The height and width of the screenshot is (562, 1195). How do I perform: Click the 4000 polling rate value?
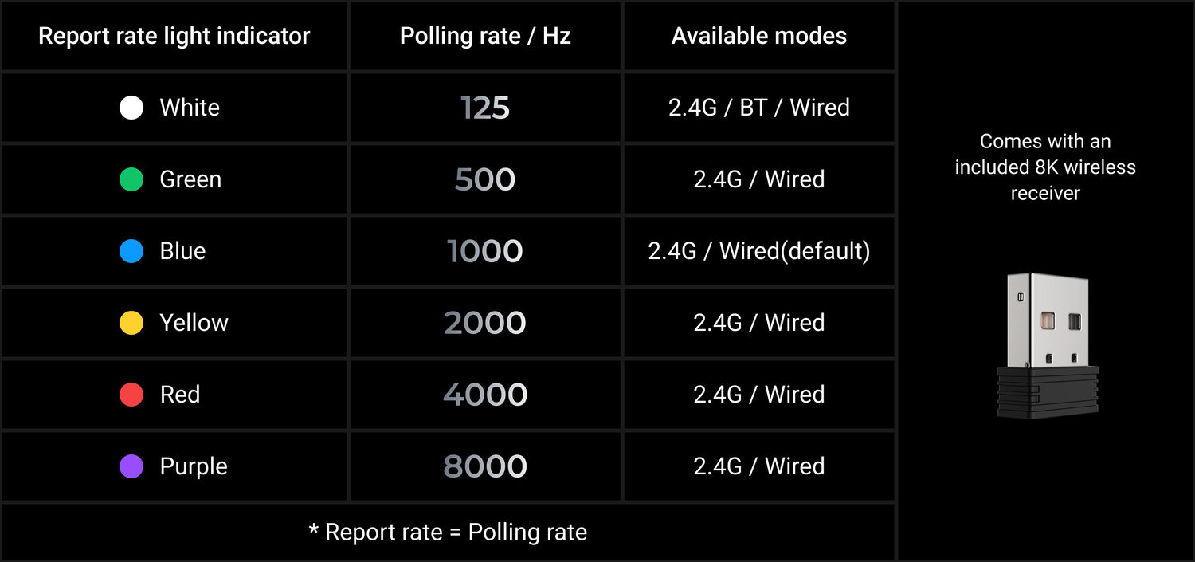pos(485,395)
